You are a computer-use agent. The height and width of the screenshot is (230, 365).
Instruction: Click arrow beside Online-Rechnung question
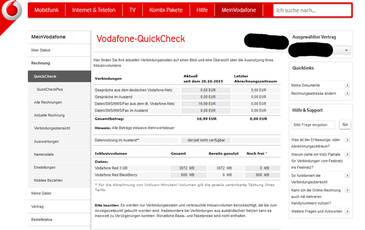[x=347, y=190]
